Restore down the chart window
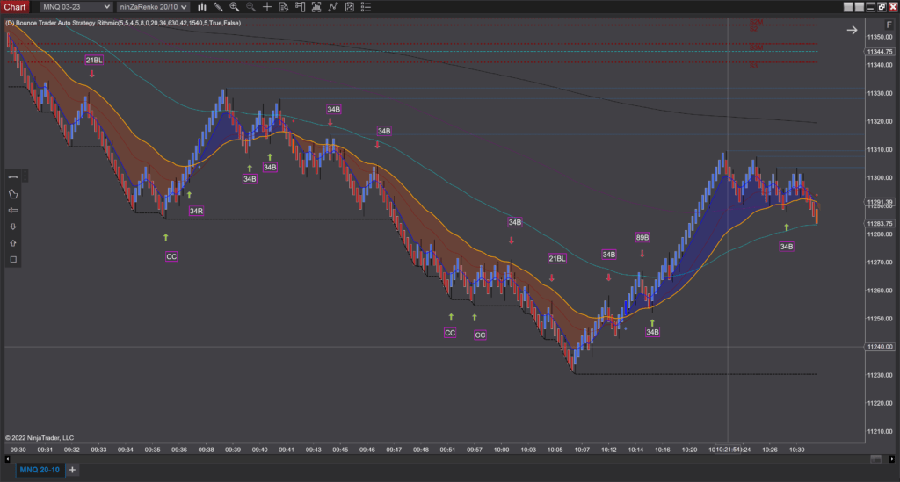Viewport: 900px width, 482px height. coord(882,7)
